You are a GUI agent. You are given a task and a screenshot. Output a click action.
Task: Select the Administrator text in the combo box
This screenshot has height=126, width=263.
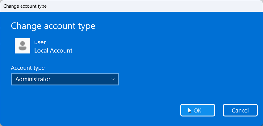coord(33,79)
